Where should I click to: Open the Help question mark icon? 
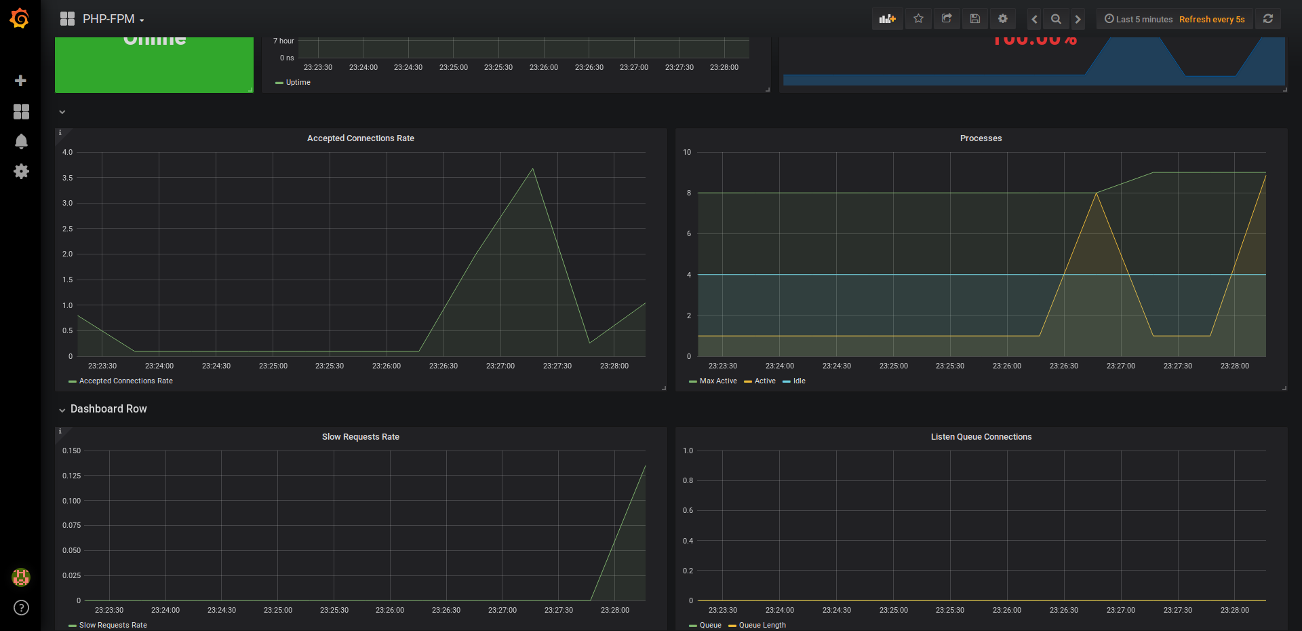coord(21,608)
